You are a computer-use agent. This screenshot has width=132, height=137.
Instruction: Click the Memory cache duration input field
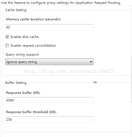49,27
